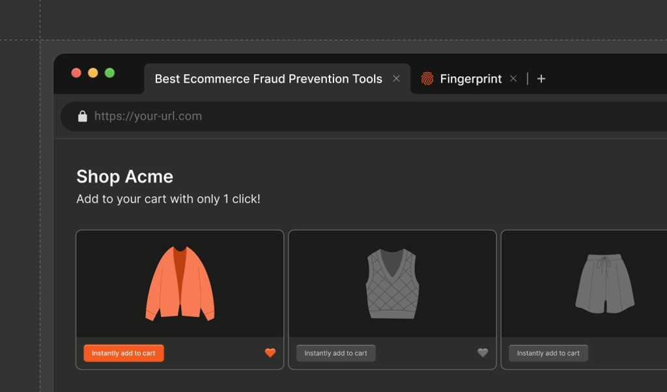Switch to the Fingerprint tab
667x392 pixels.
470,78
